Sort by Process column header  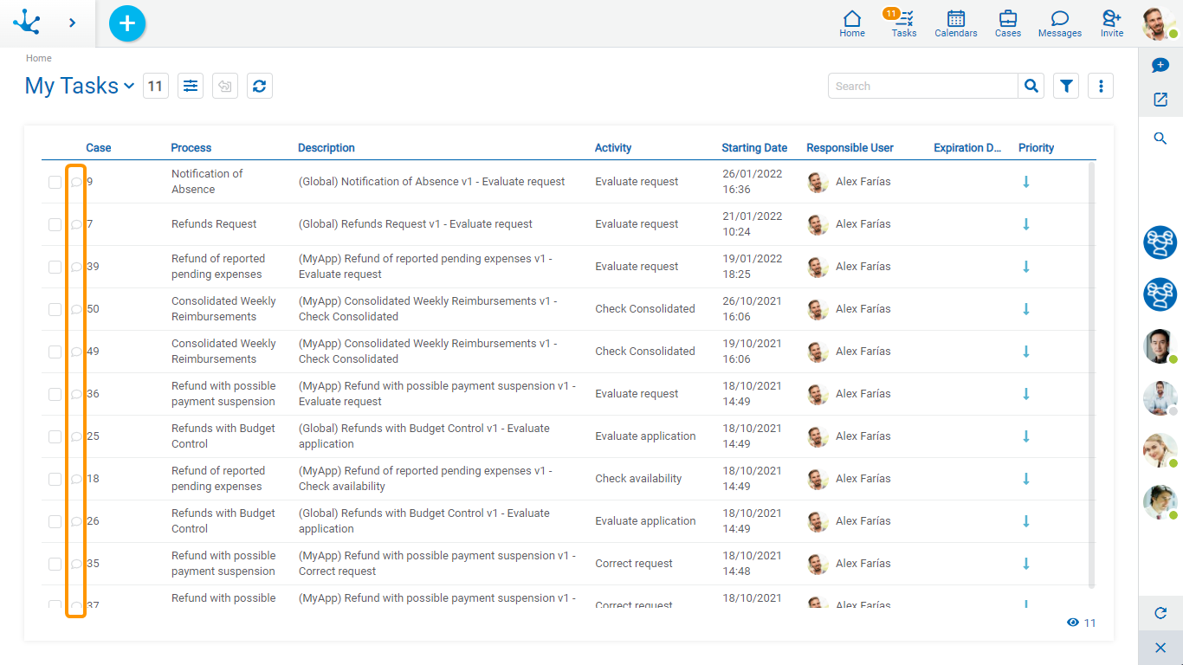(191, 148)
